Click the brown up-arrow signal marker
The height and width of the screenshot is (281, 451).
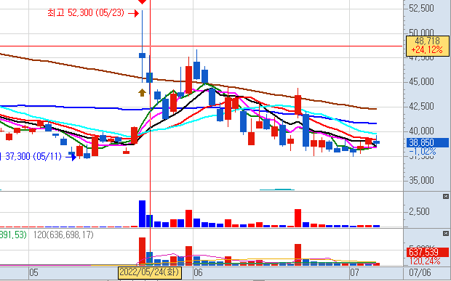coord(142,93)
